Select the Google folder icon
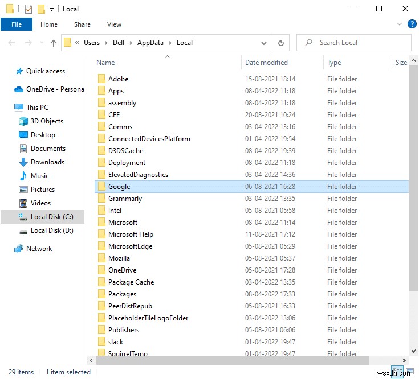 tap(101, 187)
